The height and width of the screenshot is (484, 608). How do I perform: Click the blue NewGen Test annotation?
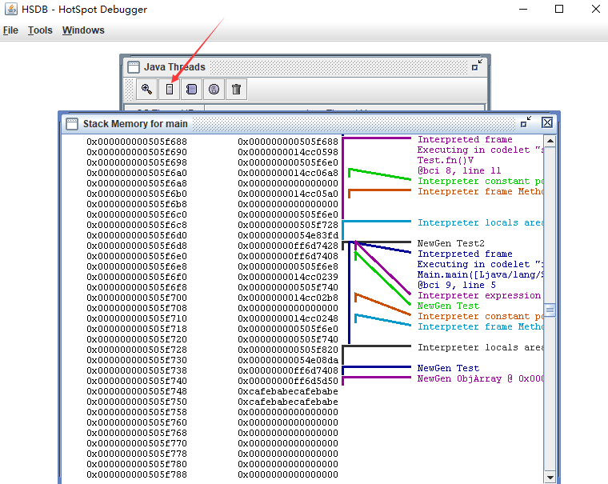[x=448, y=368]
